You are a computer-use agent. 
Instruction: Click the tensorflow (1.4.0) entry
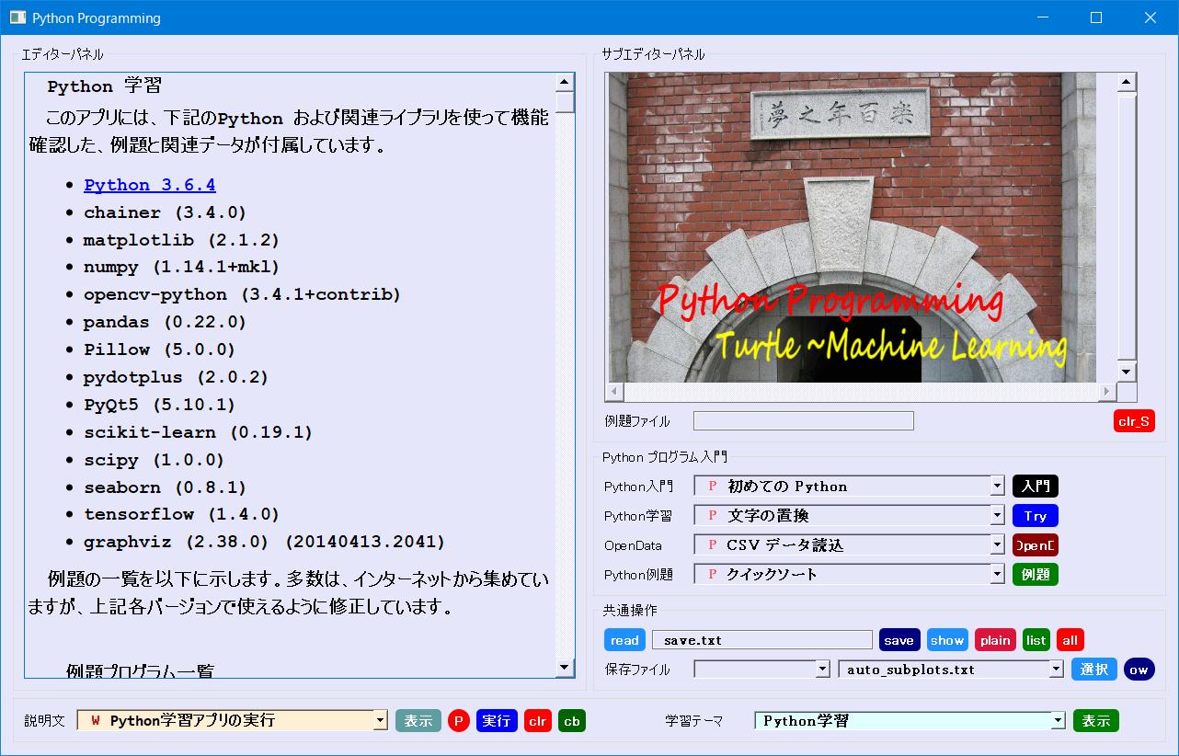tap(182, 514)
